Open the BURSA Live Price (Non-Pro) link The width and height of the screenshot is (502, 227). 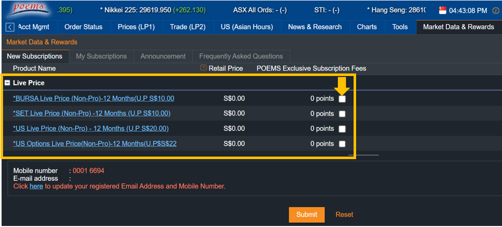(x=94, y=99)
